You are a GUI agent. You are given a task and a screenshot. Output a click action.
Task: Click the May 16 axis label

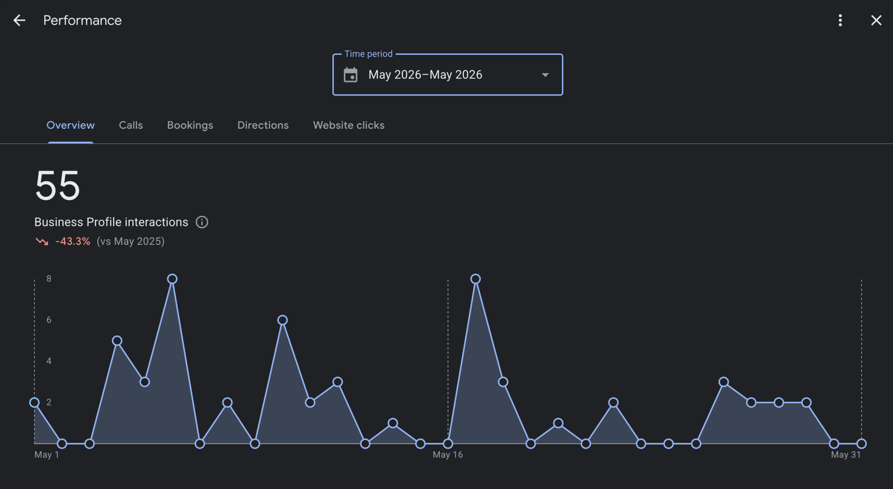point(448,454)
